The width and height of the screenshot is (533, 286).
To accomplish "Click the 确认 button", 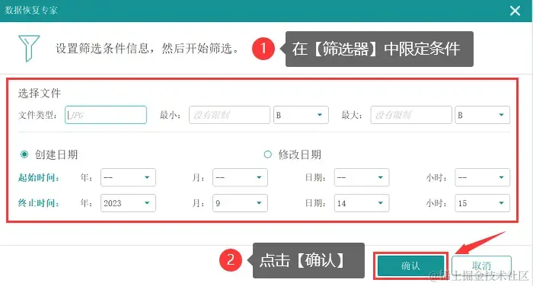I will coord(410,265).
